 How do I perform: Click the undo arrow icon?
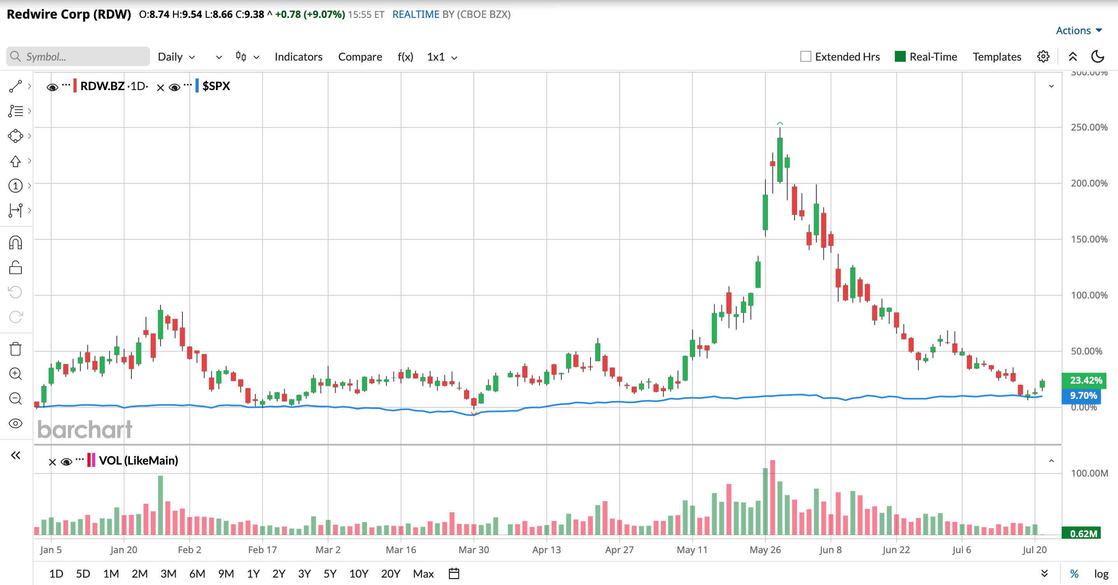[15, 292]
